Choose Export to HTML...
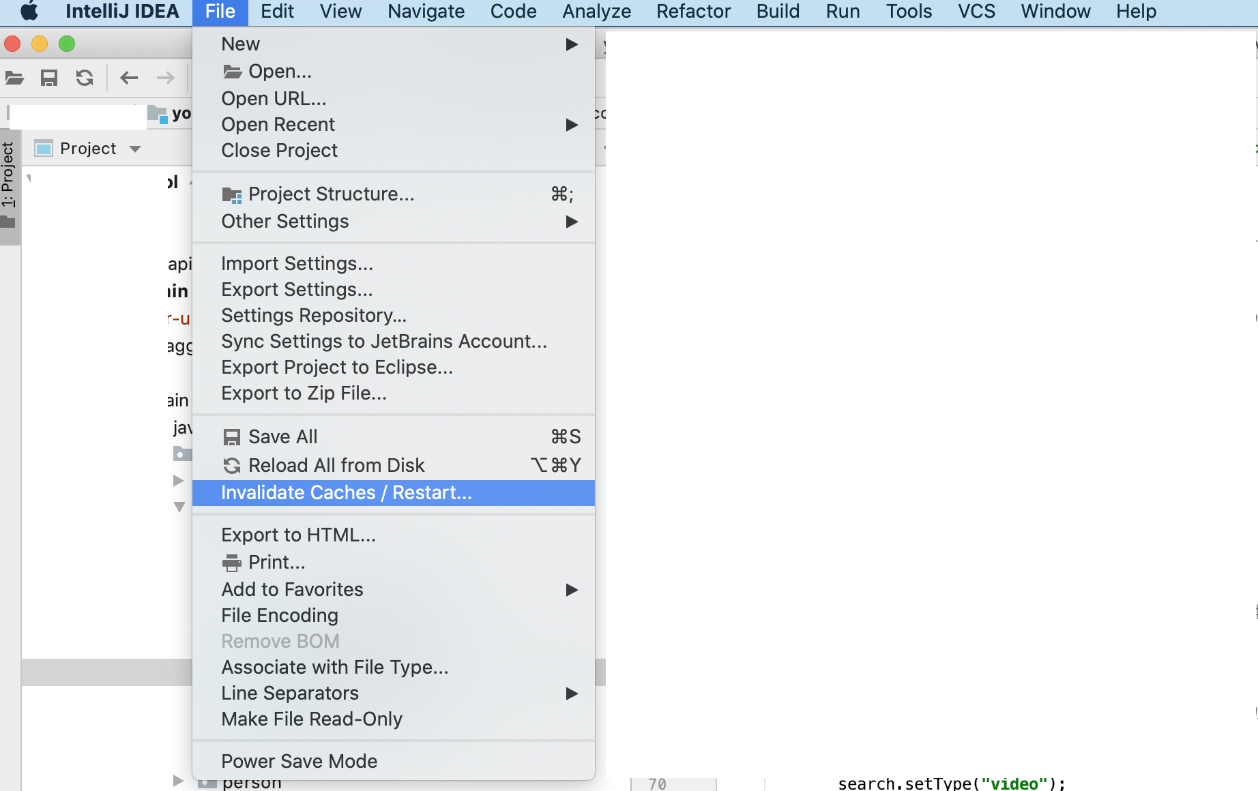1258x791 pixels. click(394, 535)
